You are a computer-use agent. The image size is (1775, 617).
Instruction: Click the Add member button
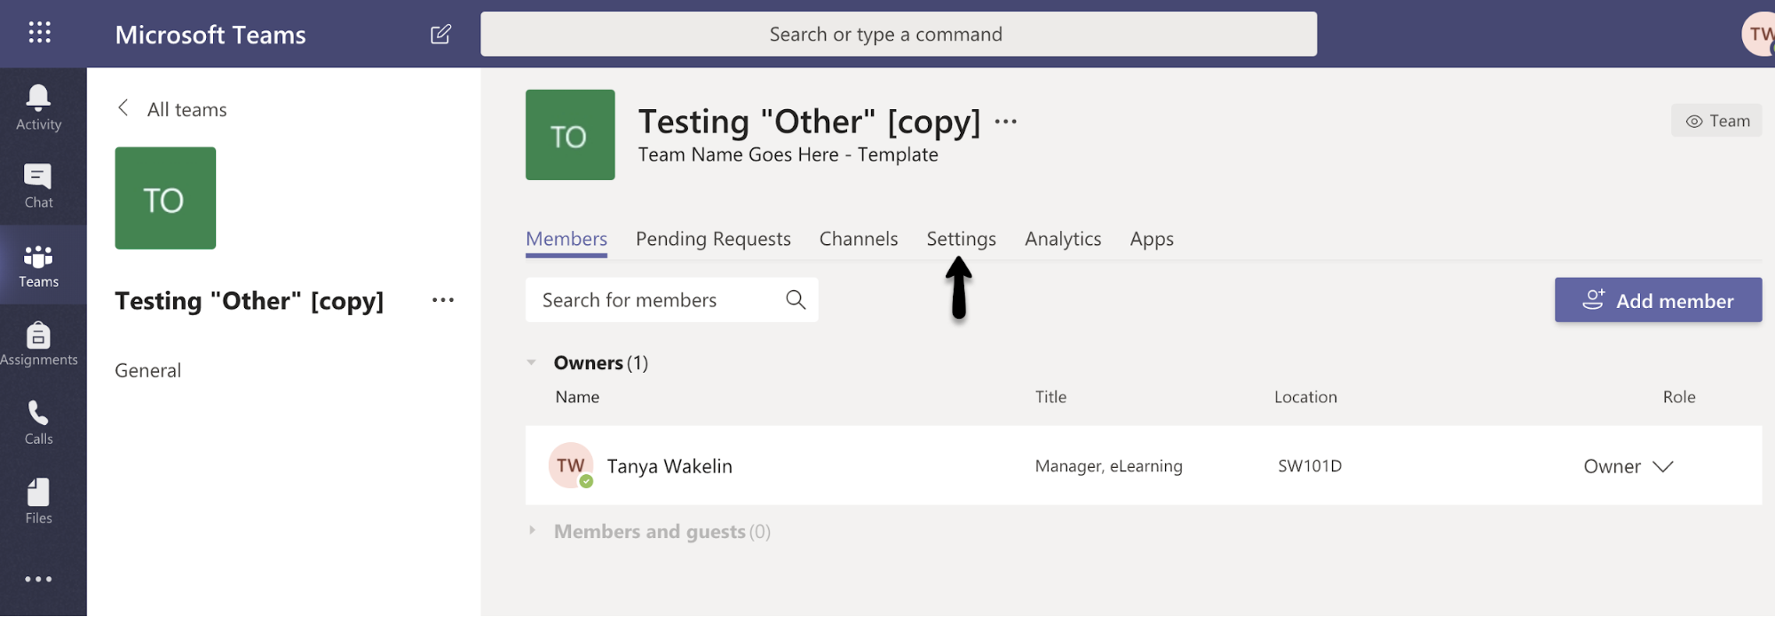(1658, 300)
